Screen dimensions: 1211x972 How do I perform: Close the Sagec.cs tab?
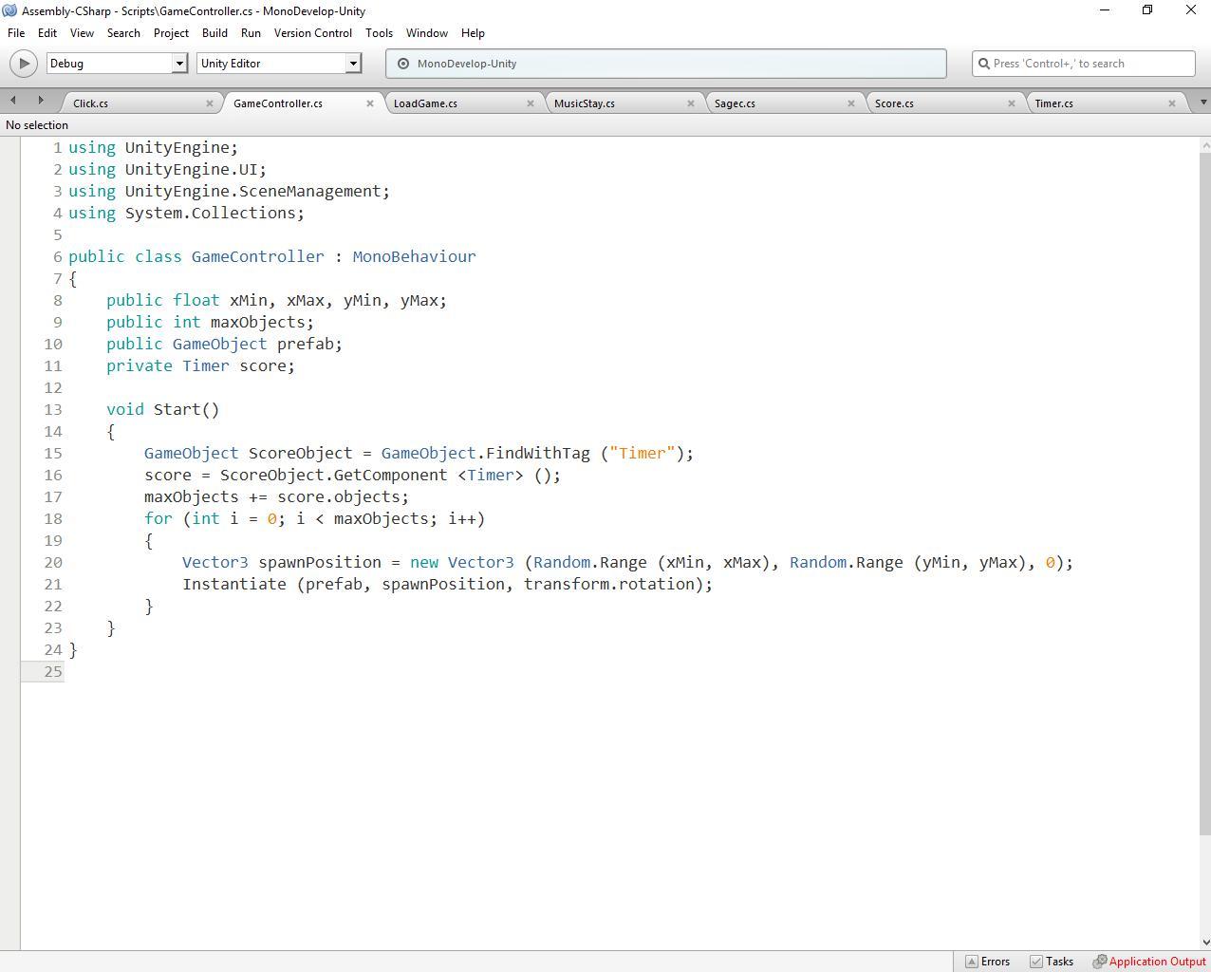pos(851,103)
